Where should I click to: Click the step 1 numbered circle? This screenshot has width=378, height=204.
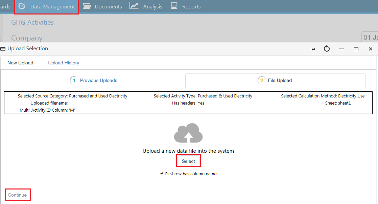(x=74, y=80)
